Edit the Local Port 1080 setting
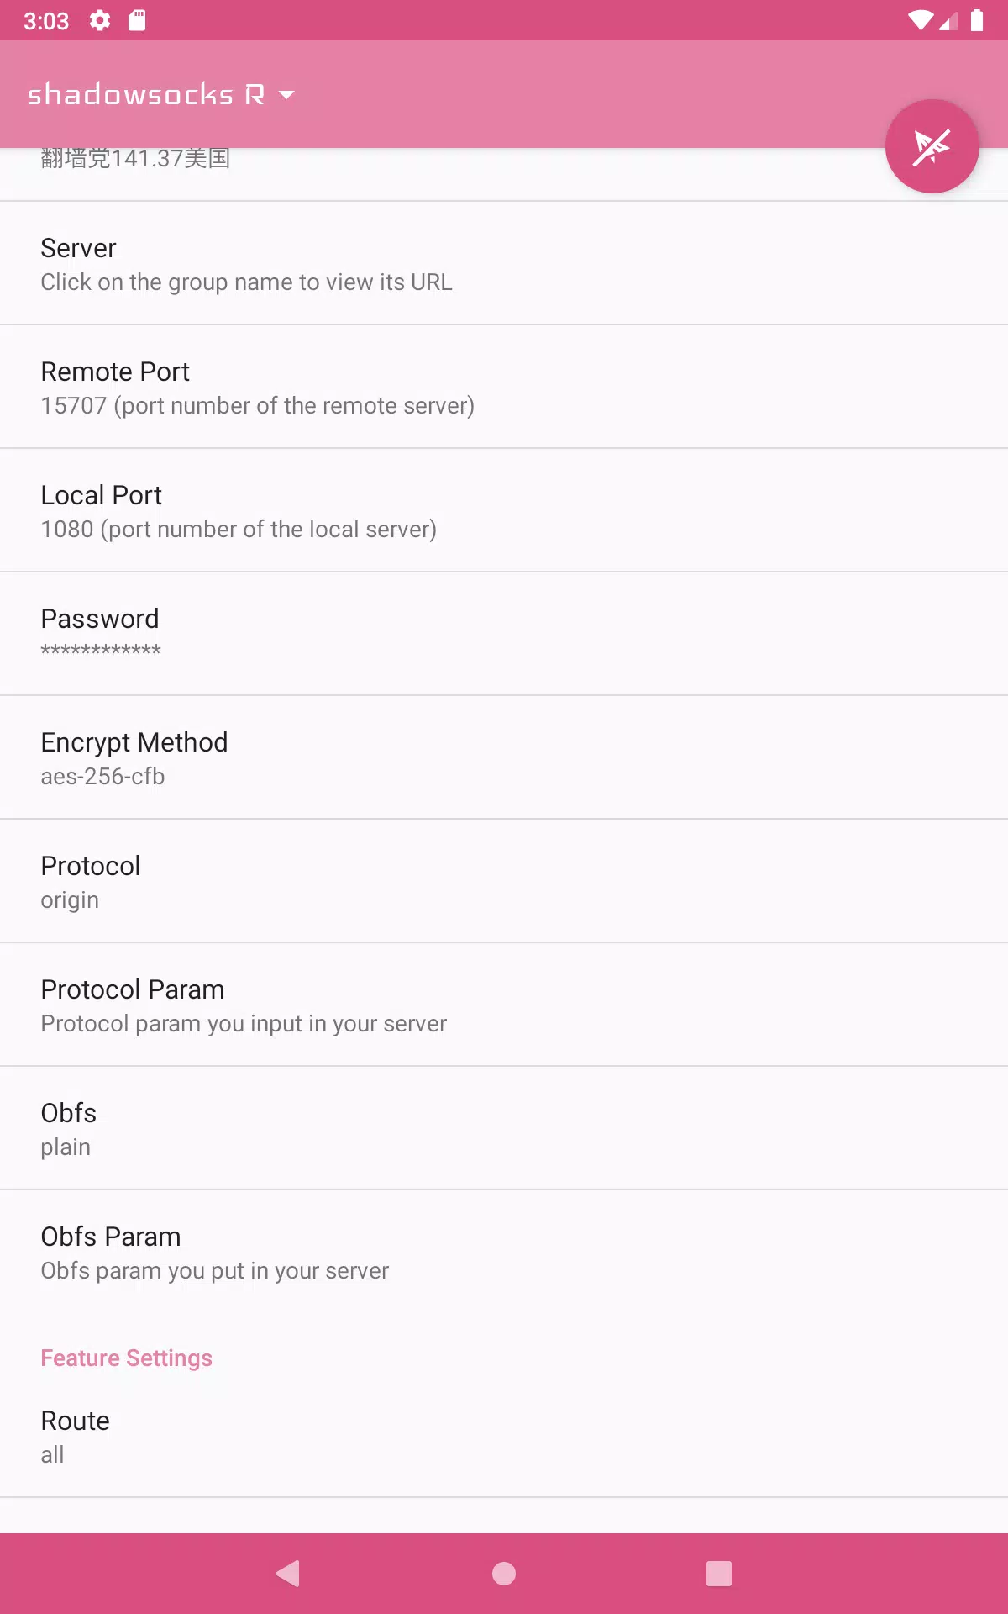 504,510
